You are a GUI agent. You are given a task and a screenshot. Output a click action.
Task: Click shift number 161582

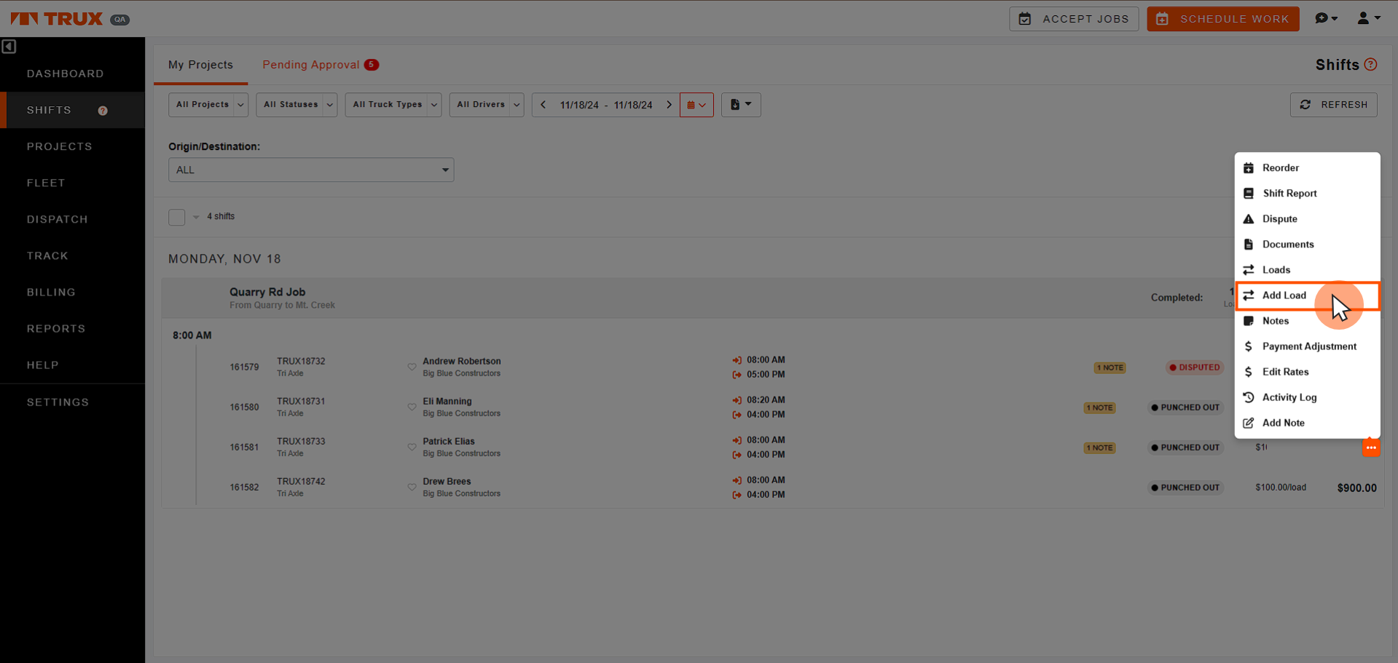[x=244, y=488]
